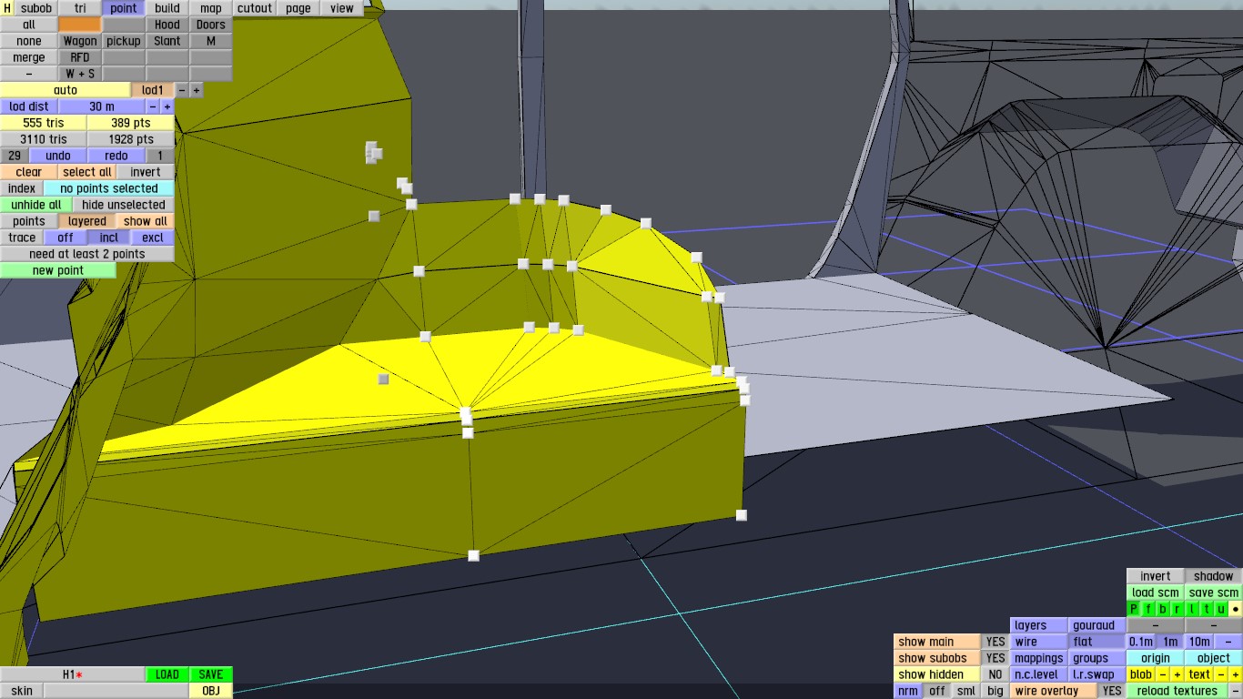
Task: Select the pickup group
Action: click(124, 41)
